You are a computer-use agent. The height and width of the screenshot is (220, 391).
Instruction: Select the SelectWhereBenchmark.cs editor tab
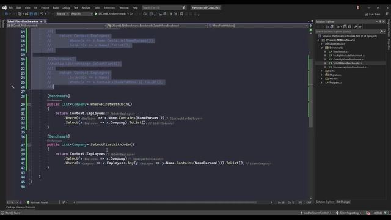point(23,21)
